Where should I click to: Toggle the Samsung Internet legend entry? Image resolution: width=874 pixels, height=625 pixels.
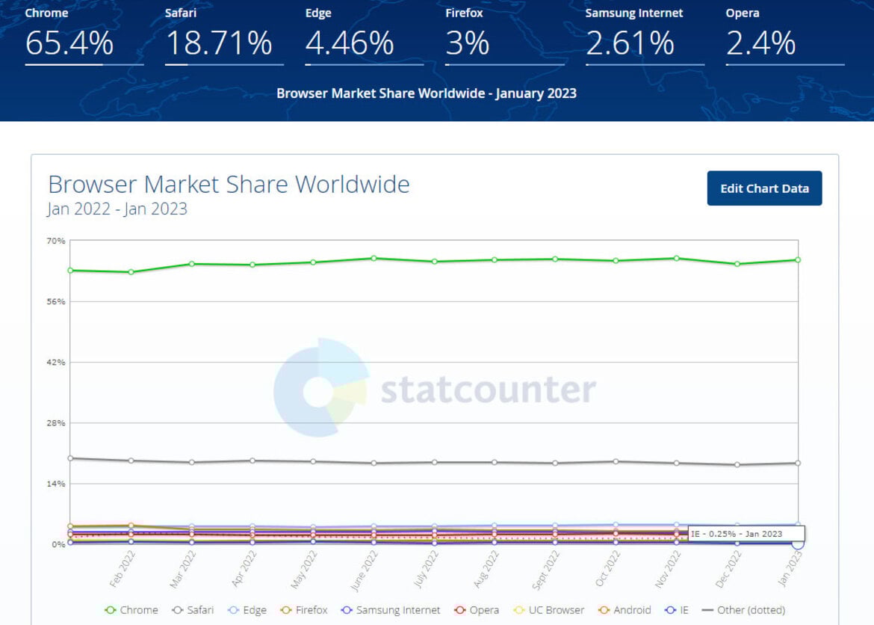coord(390,610)
